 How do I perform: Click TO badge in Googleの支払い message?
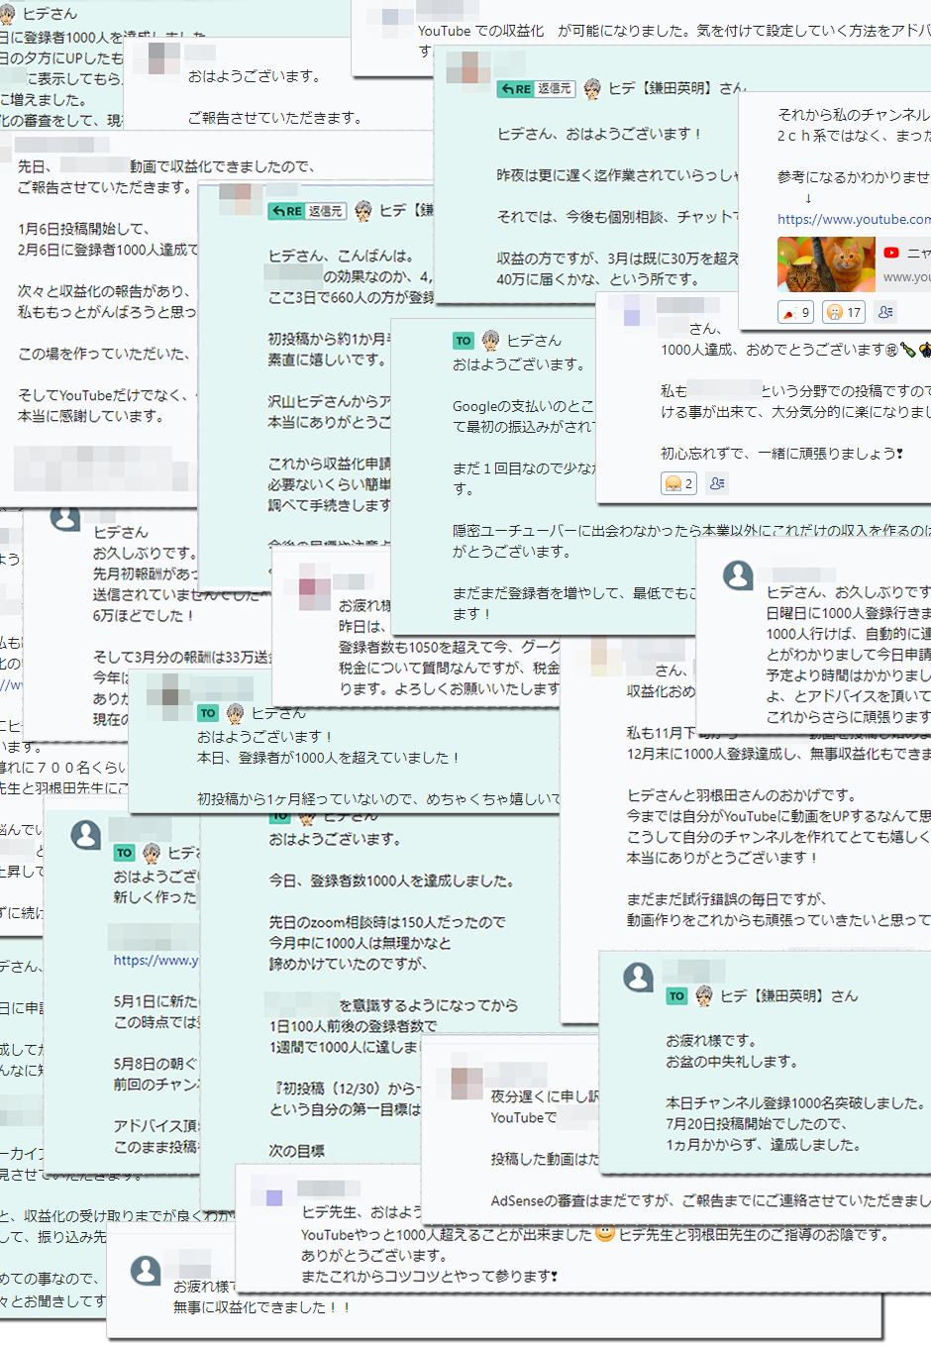(464, 341)
